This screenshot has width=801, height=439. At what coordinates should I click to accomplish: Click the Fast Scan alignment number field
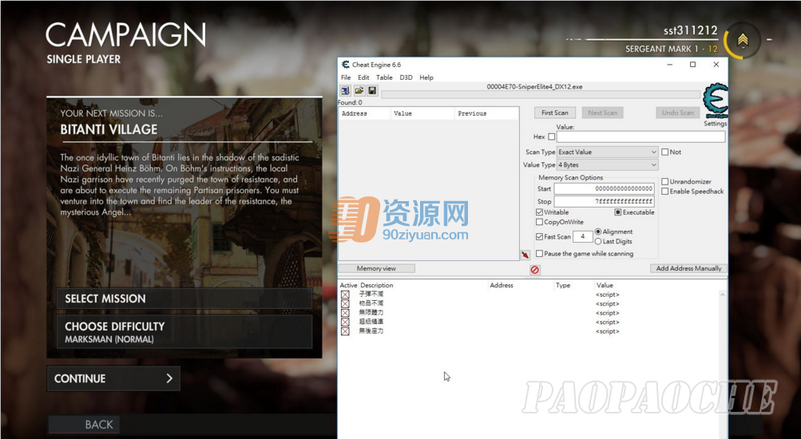click(582, 237)
